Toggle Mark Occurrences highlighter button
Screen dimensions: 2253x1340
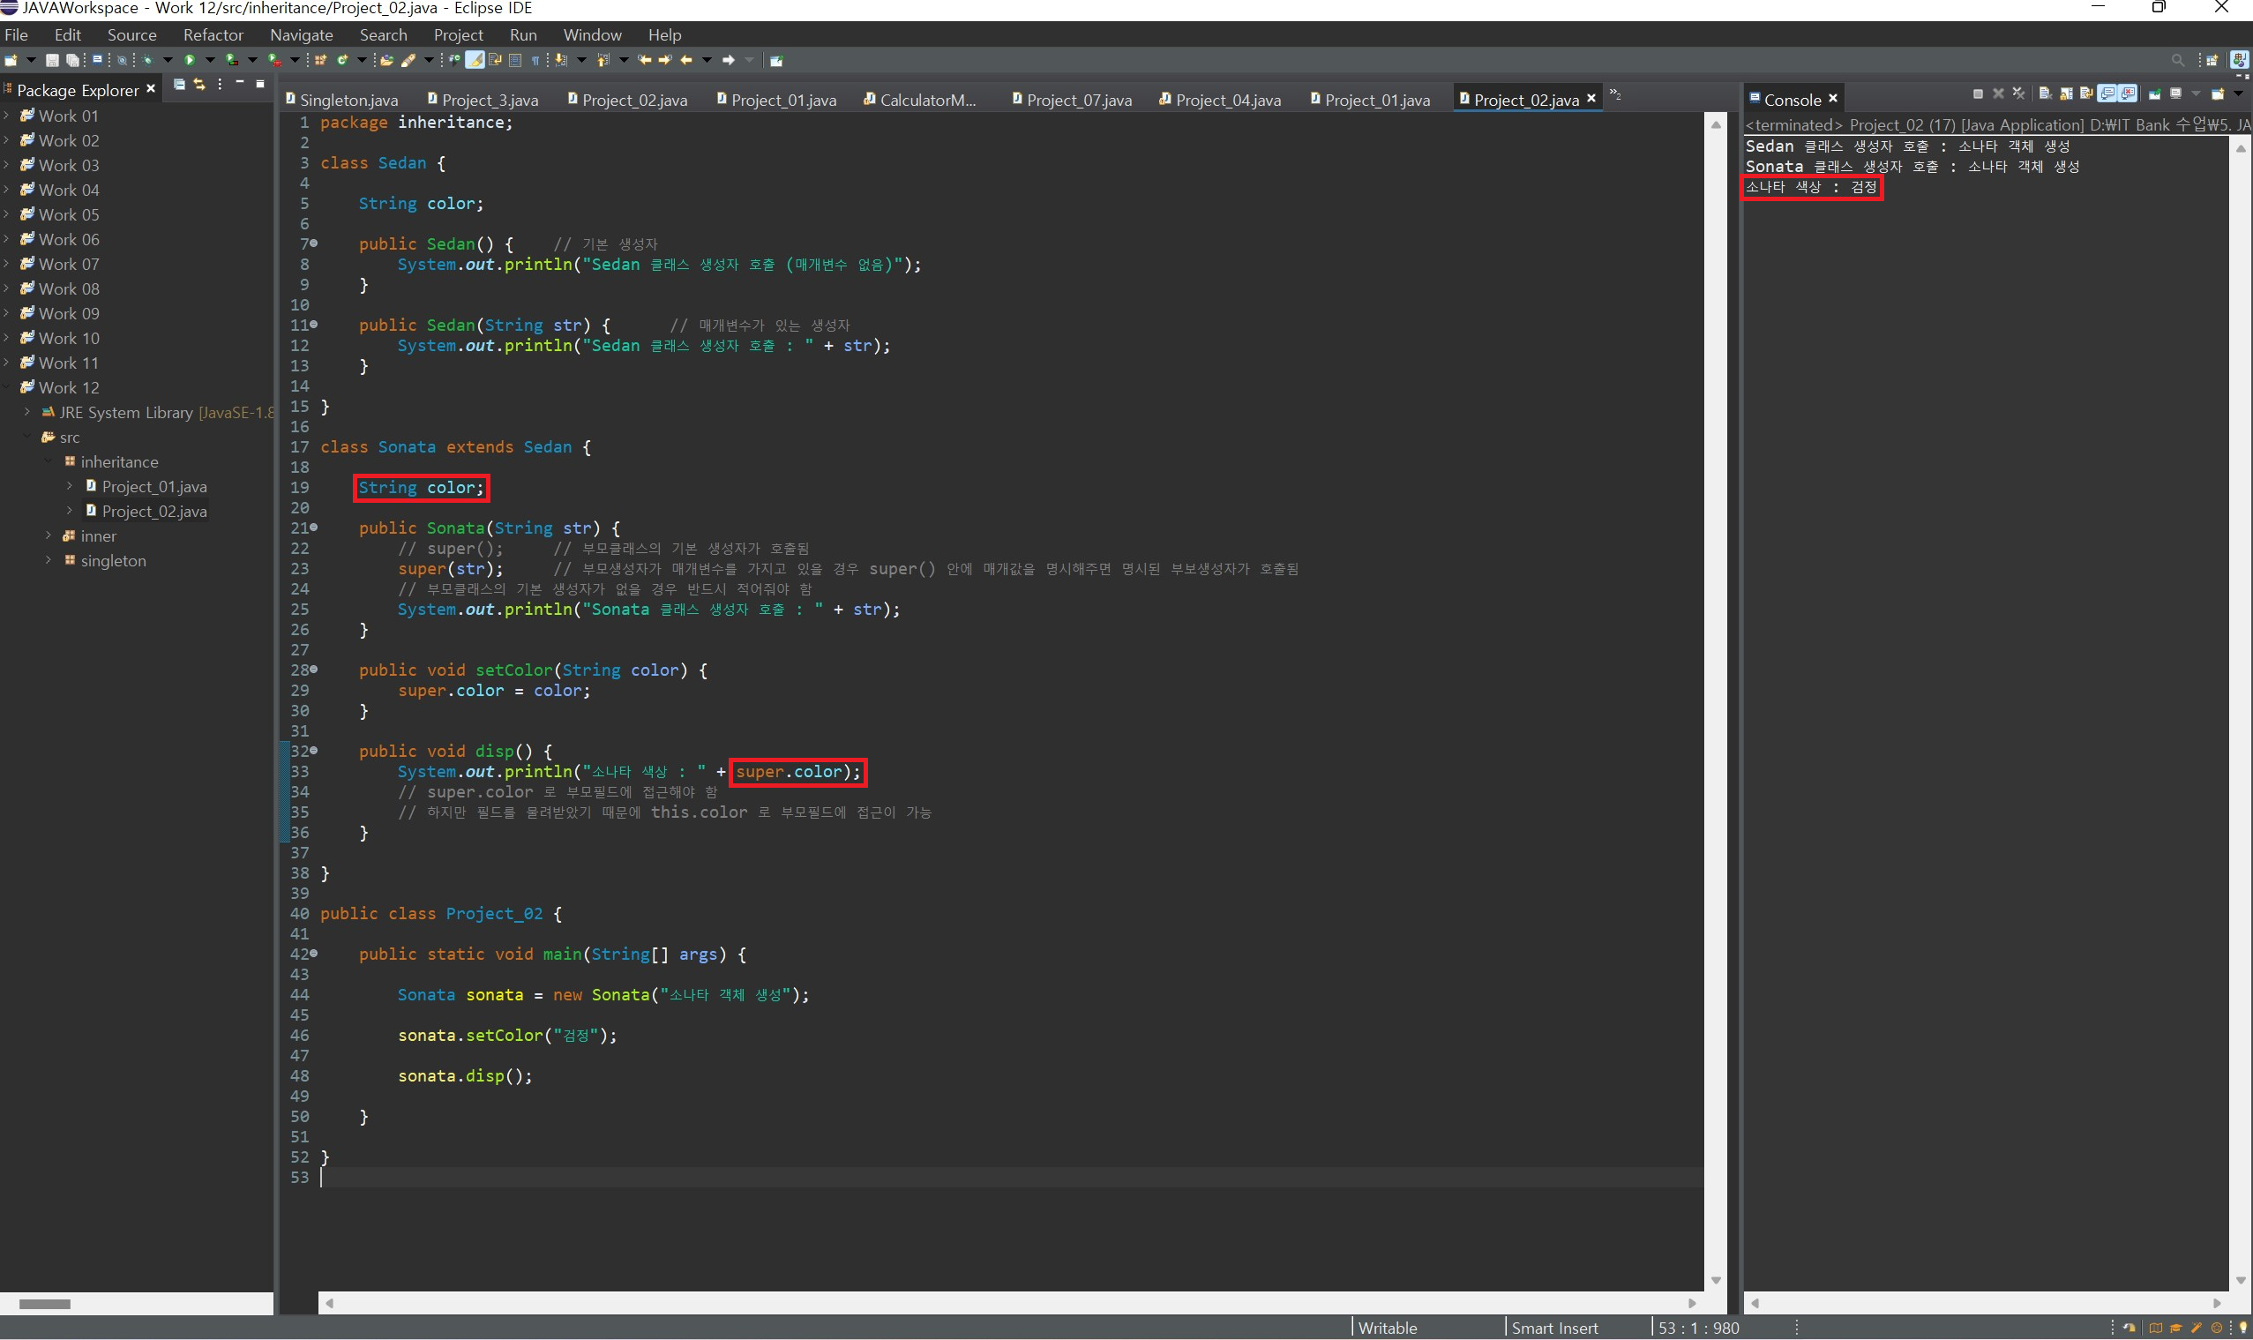coord(474,61)
